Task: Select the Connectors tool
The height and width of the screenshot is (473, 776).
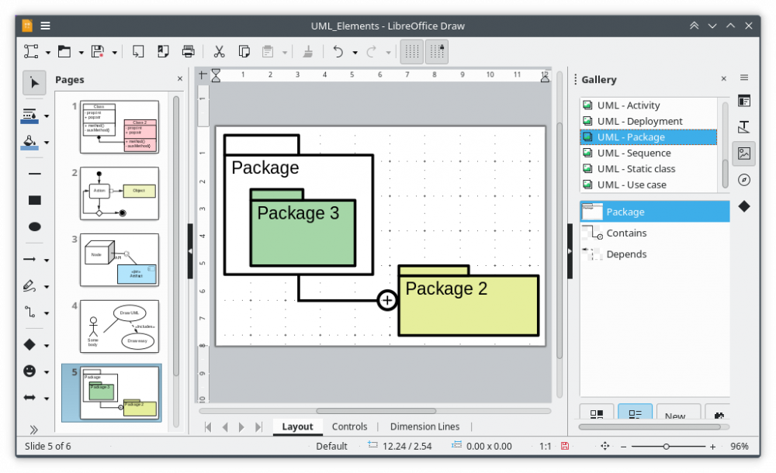Action: point(29,312)
